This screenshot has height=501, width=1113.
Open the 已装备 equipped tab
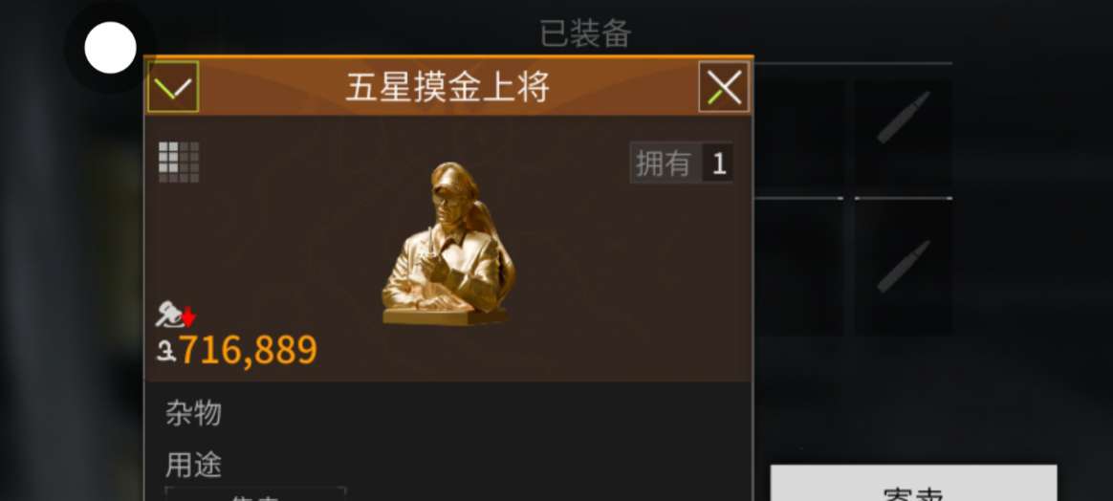click(x=585, y=34)
